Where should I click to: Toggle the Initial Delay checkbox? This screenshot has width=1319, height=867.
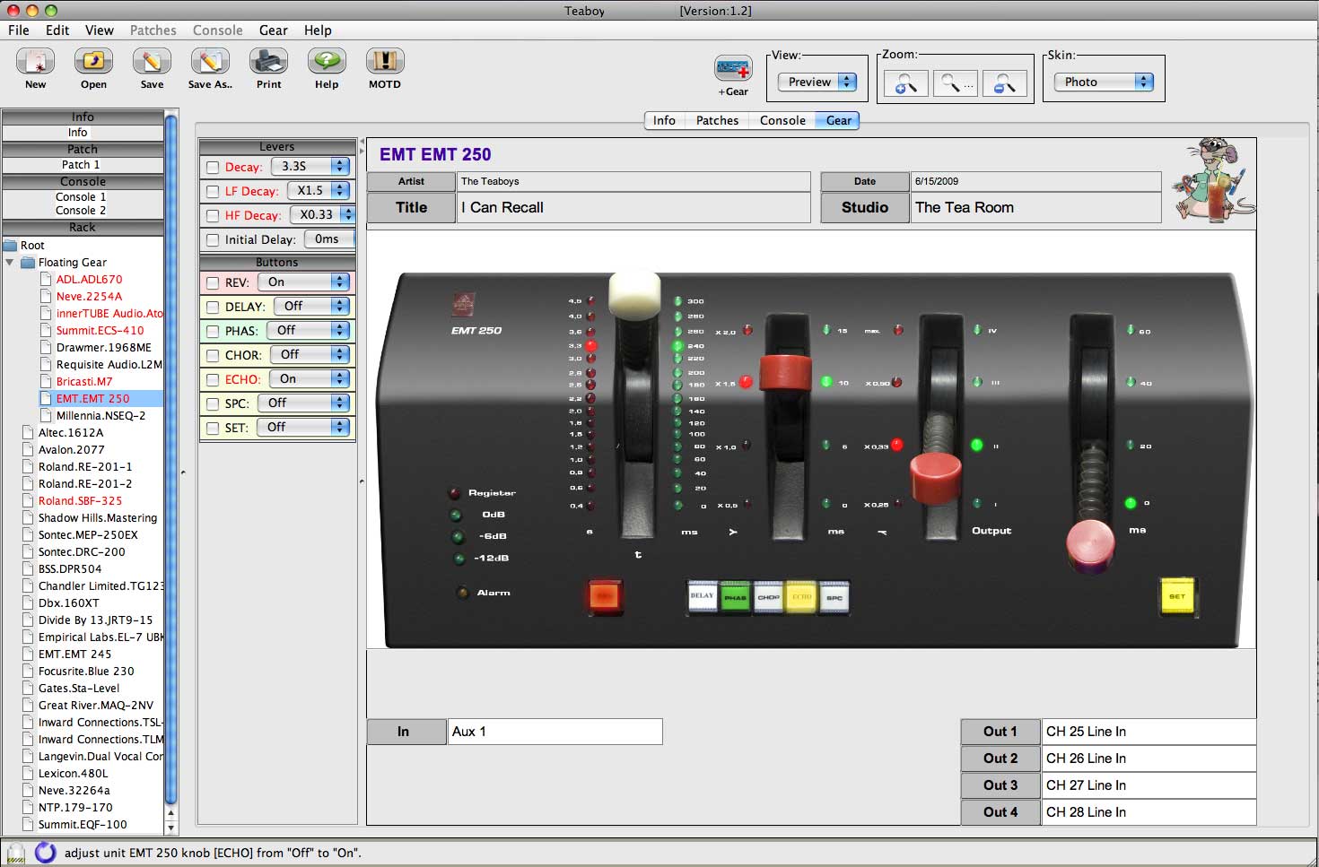click(213, 239)
